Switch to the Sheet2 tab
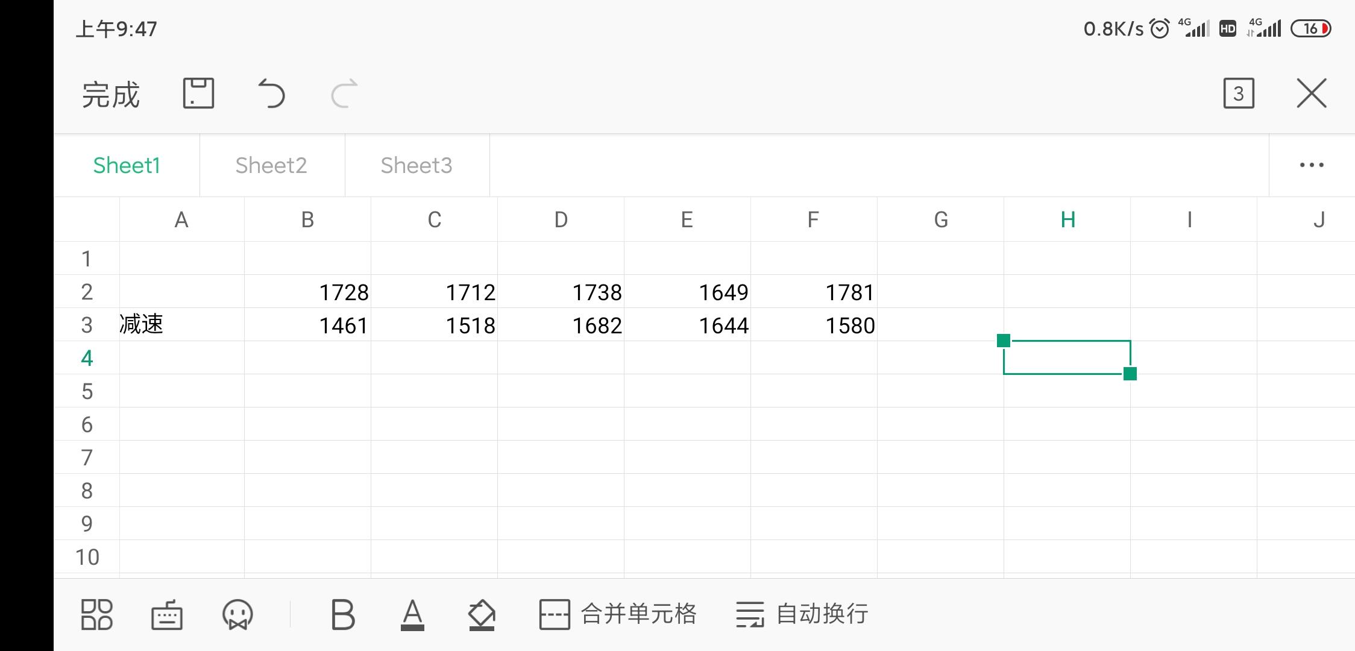 (272, 165)
